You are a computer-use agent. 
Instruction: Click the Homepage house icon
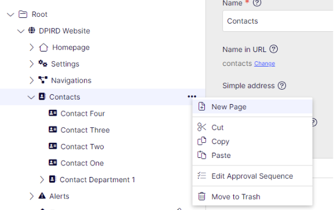(43, 47)
